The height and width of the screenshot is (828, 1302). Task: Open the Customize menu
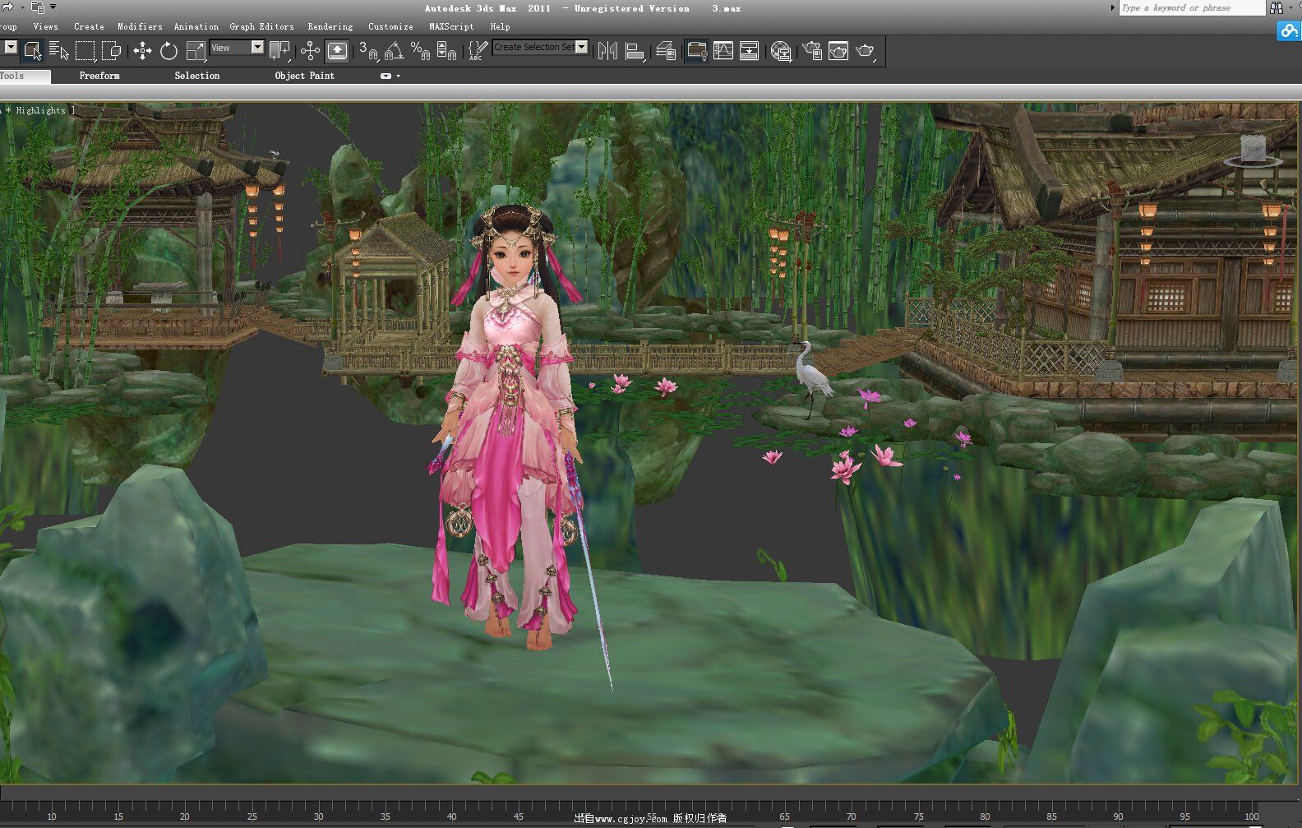(x=390, y=26)
